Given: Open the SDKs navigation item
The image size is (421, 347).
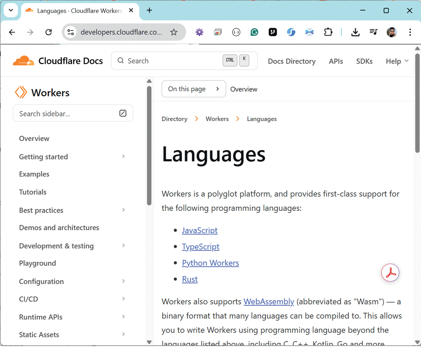Looking at the screenshot, I should coord(364,61).
